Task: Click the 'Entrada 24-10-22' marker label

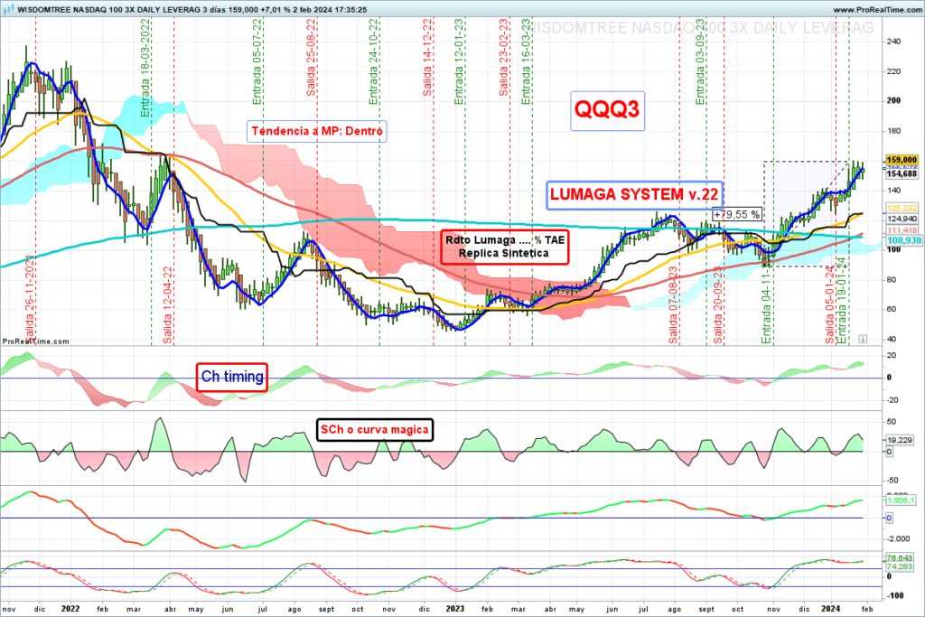Action: [373, 62]
